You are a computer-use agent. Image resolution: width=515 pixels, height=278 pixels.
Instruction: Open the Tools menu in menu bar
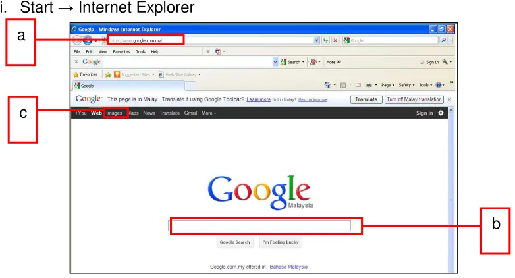click(140, 51)
